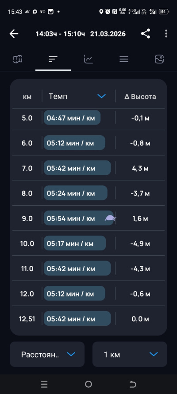Tap the 04:47 мин / км pace bar
177x394 pixels.
pyautogui.click(x=72, y=117)
